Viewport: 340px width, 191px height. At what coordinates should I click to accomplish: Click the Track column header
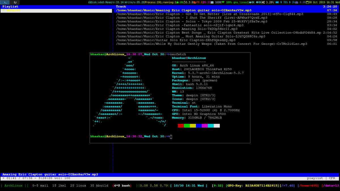coord(121,6)
